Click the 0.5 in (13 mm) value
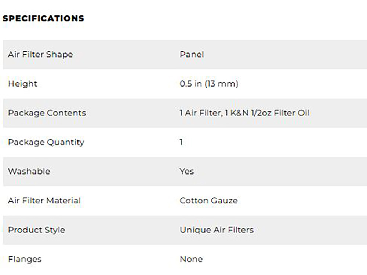This screenshot has height=275, width=367. tap(209, 84)
